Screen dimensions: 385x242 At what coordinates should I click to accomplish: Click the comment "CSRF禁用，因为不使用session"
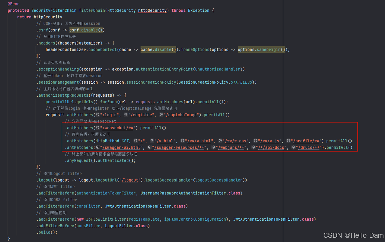68,23
